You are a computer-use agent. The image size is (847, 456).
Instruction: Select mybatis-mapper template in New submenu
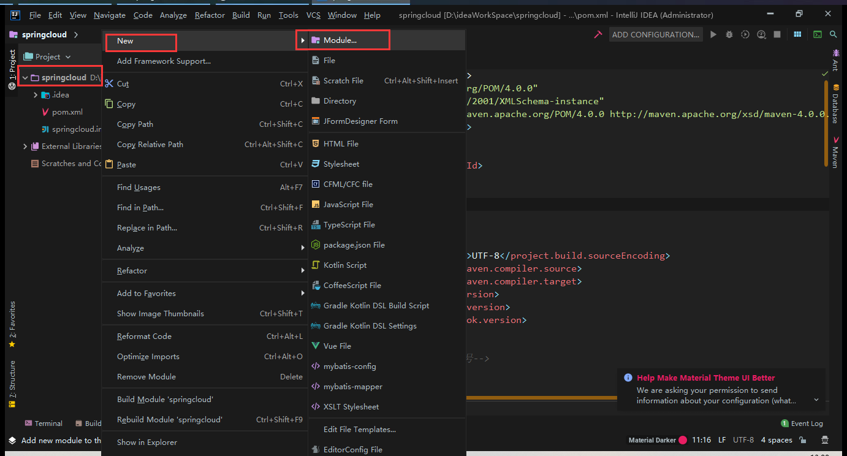[x=387, y=386]
